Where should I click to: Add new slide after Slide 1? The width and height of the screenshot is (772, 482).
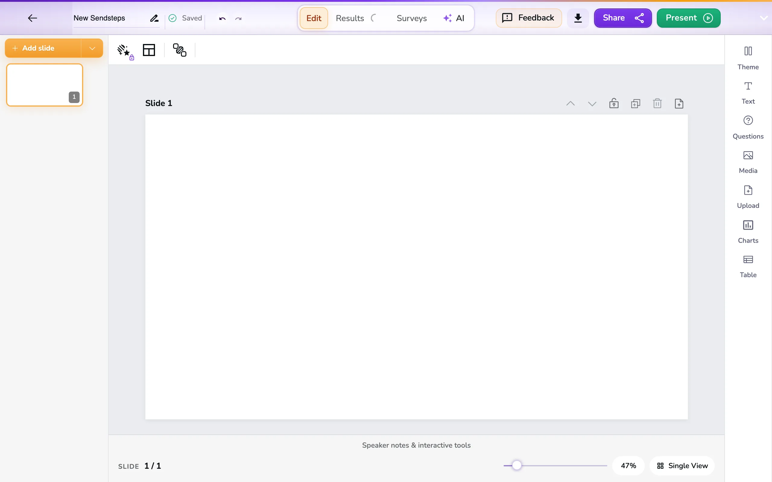(x=679, y=104)
